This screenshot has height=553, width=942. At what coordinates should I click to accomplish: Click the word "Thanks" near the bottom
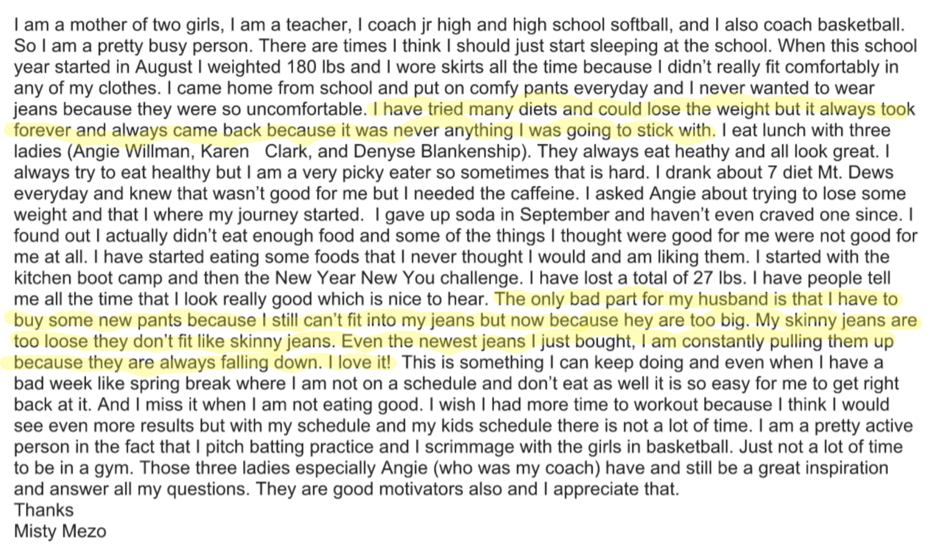click(44, 510)
